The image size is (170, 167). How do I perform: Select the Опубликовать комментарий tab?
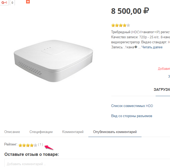115,132
